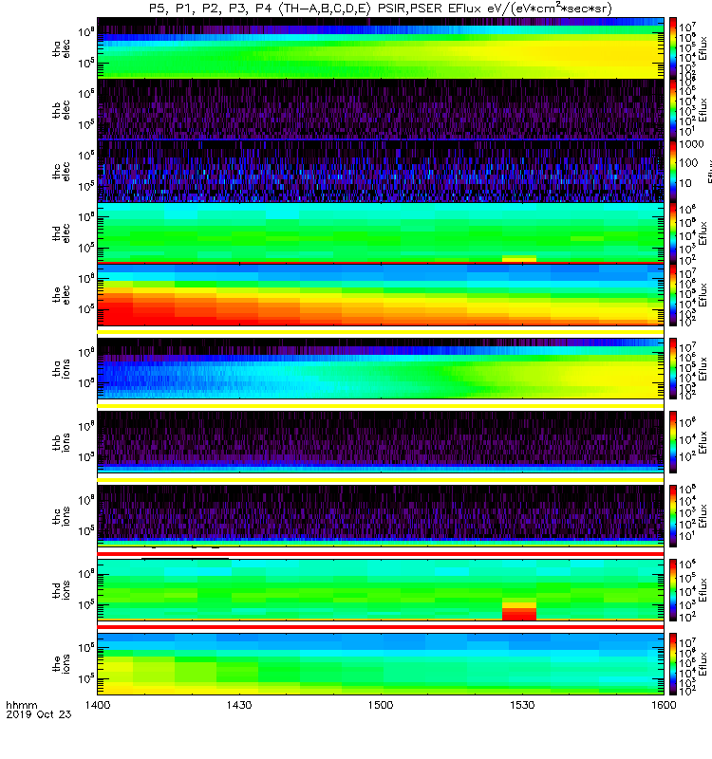Select the thc ions spectrogram panel
Image resolution: width=712 pixels, height=759 pixels.
(x=381, y=516)
